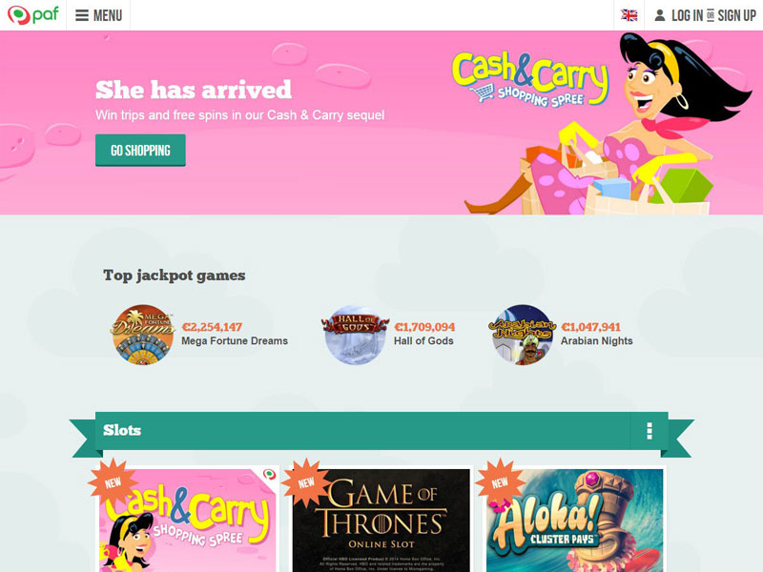Image resolution: width=763 pixels, height=572 pixels.
Task: Open the hamburger MENU
Action: tap(98, 15)
